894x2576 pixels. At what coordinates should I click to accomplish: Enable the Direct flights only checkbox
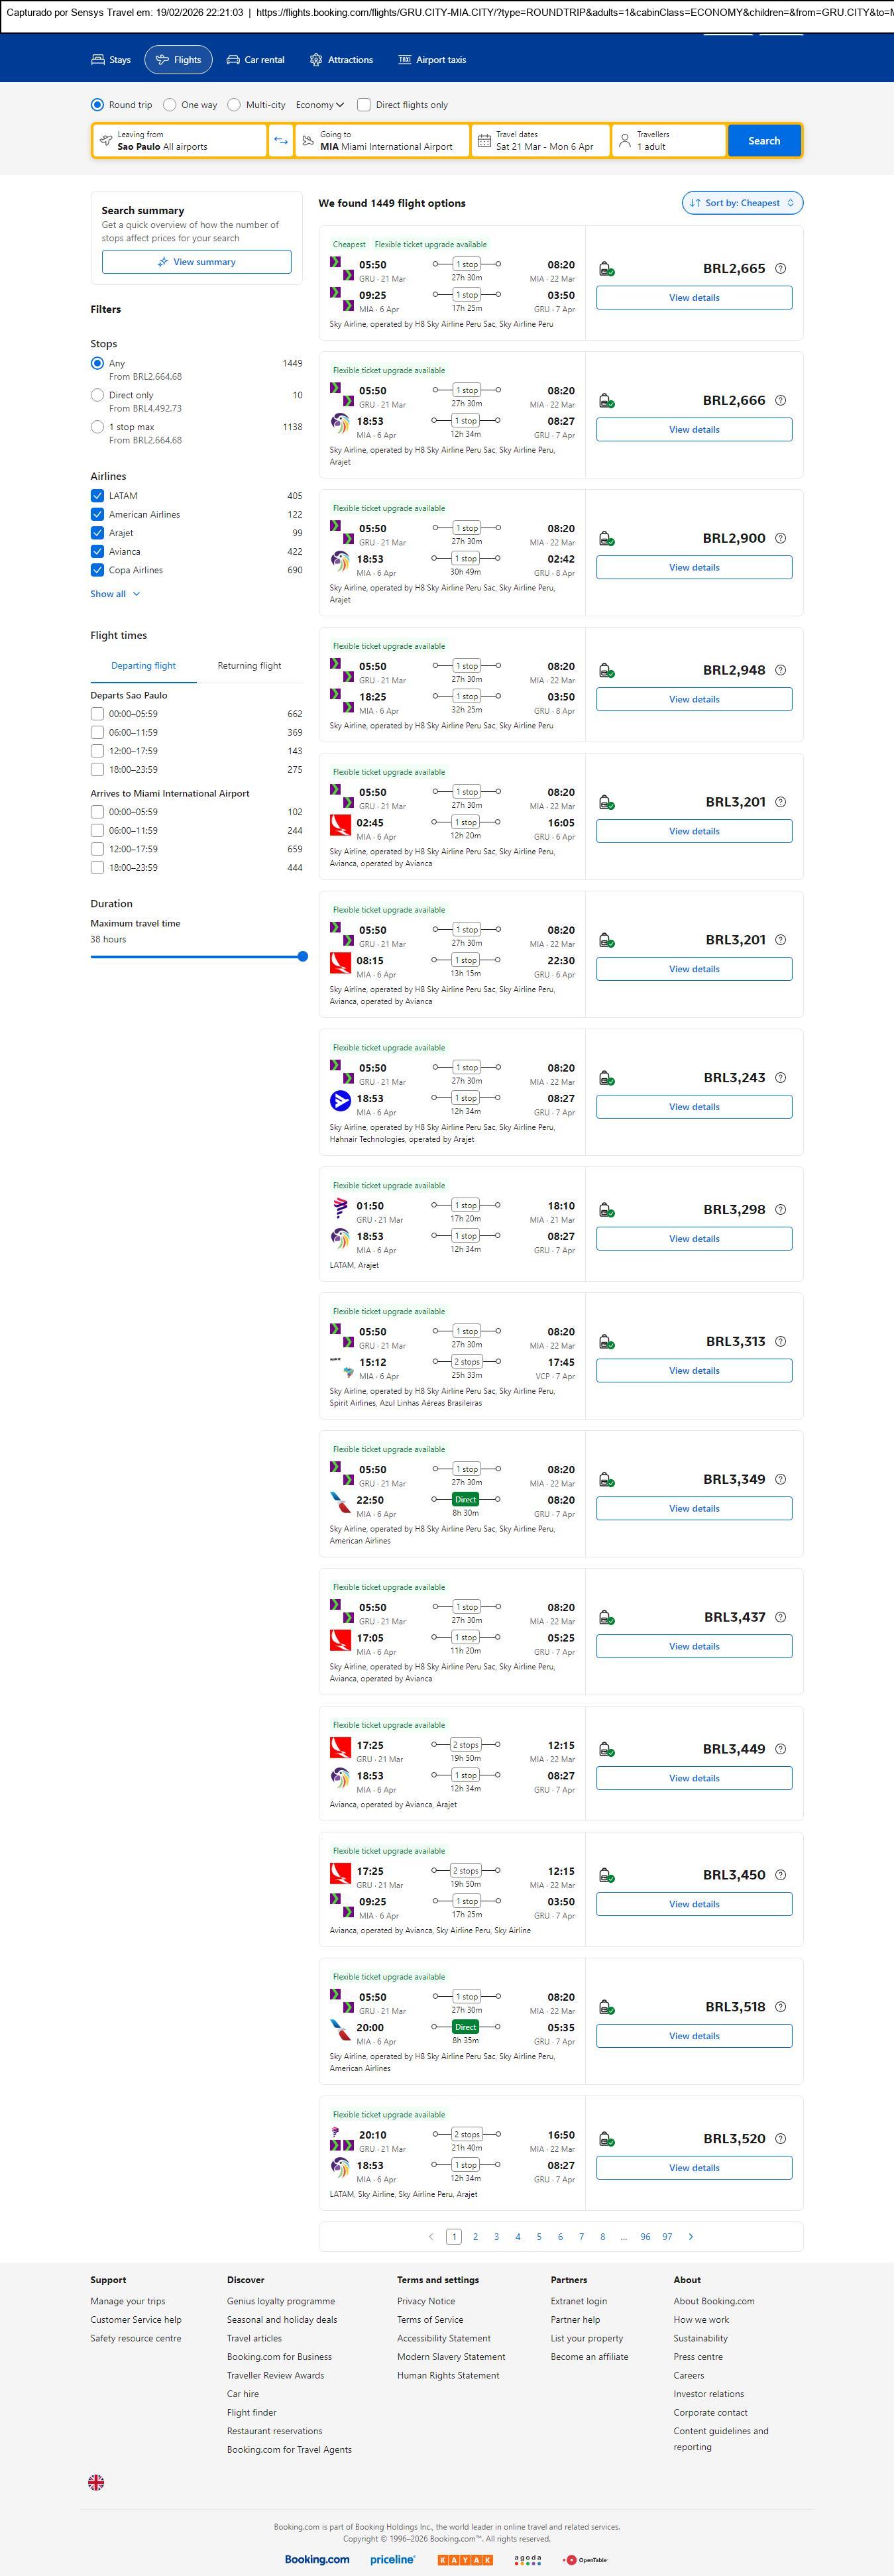[x=364, y=105]
